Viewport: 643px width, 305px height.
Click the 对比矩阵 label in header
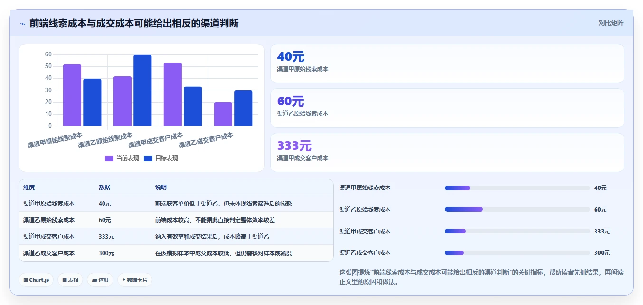tap(611, 23)
